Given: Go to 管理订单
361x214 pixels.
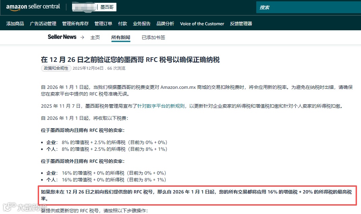Looking at the screenshot, I should click(x=103, y=24).
